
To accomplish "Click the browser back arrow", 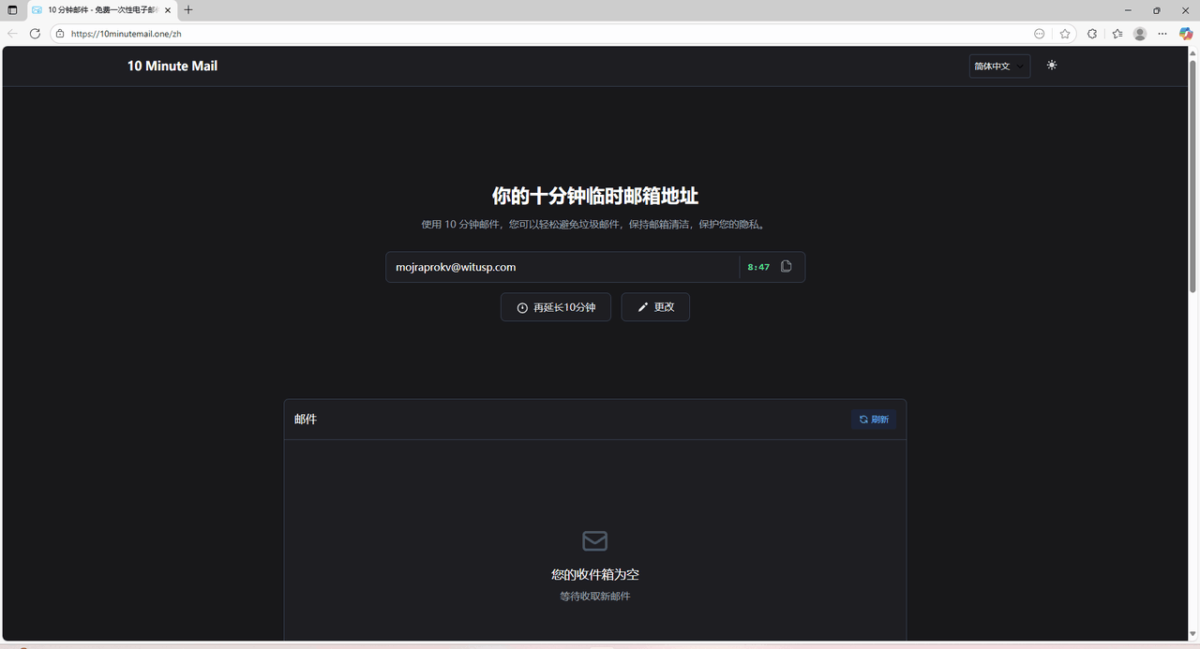I will (12, 33).
